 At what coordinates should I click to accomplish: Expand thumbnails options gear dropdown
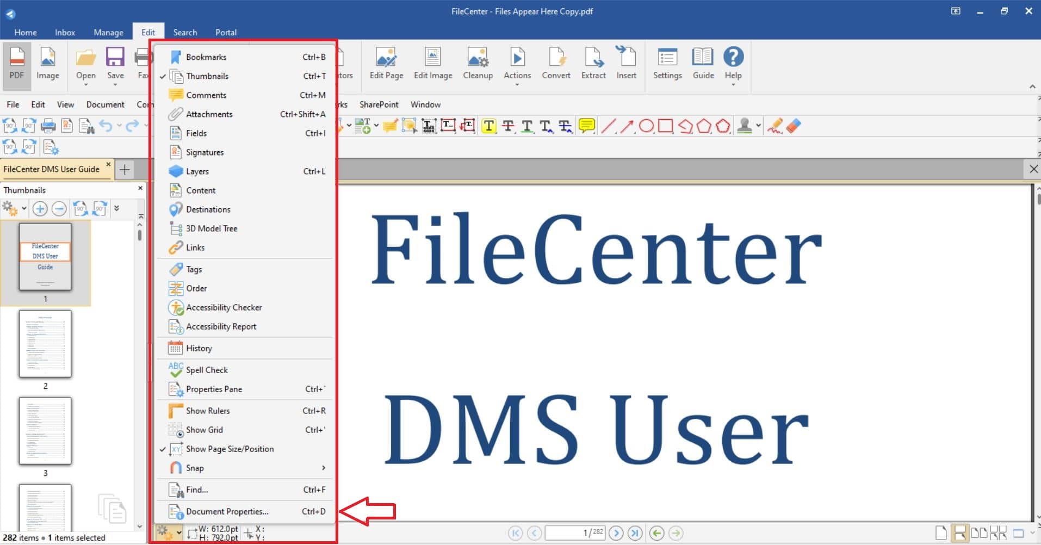pyautogui.click(x=24, y=209)
